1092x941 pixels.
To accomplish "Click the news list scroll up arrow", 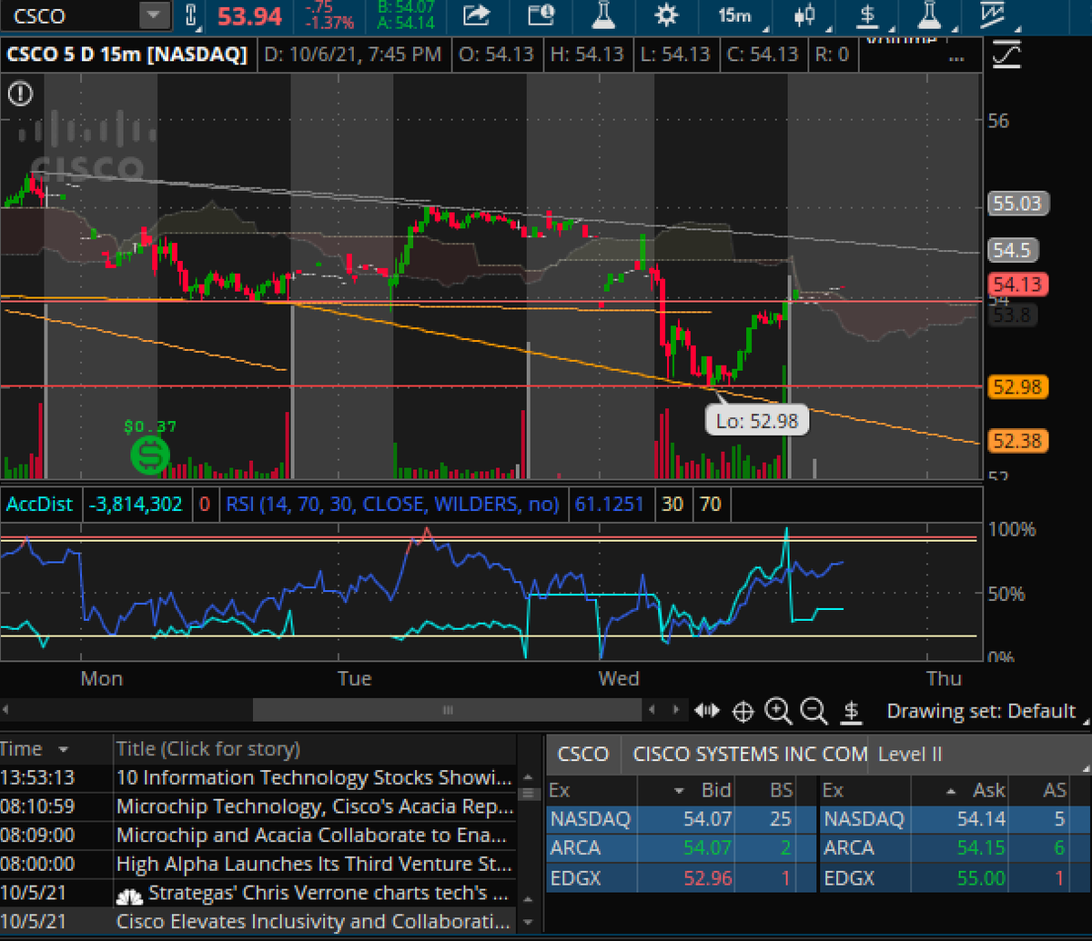I will click(529, 778).
